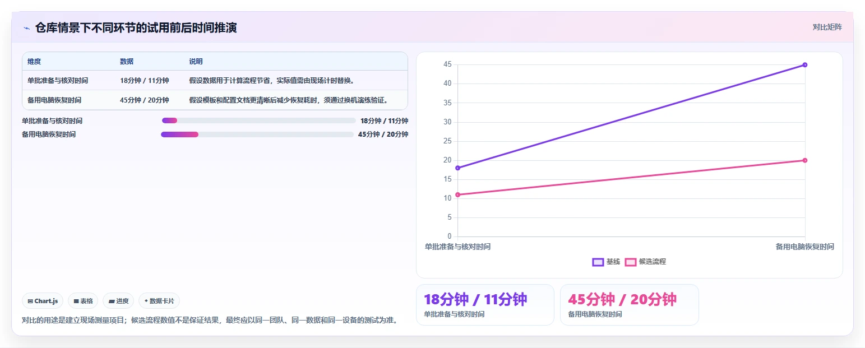Toggle the 候选流程 legend entry

coord(645,262)
